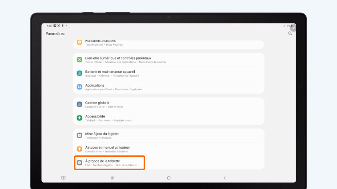This screenshot has height=189, width=337.
Task: Select À propos de la tablette
Action: pos(168,163)
